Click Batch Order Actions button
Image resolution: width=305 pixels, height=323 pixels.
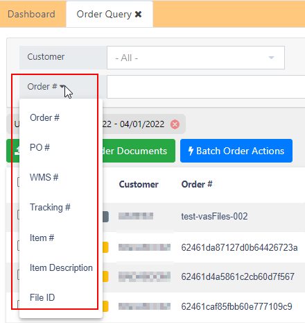coord(236,151)
